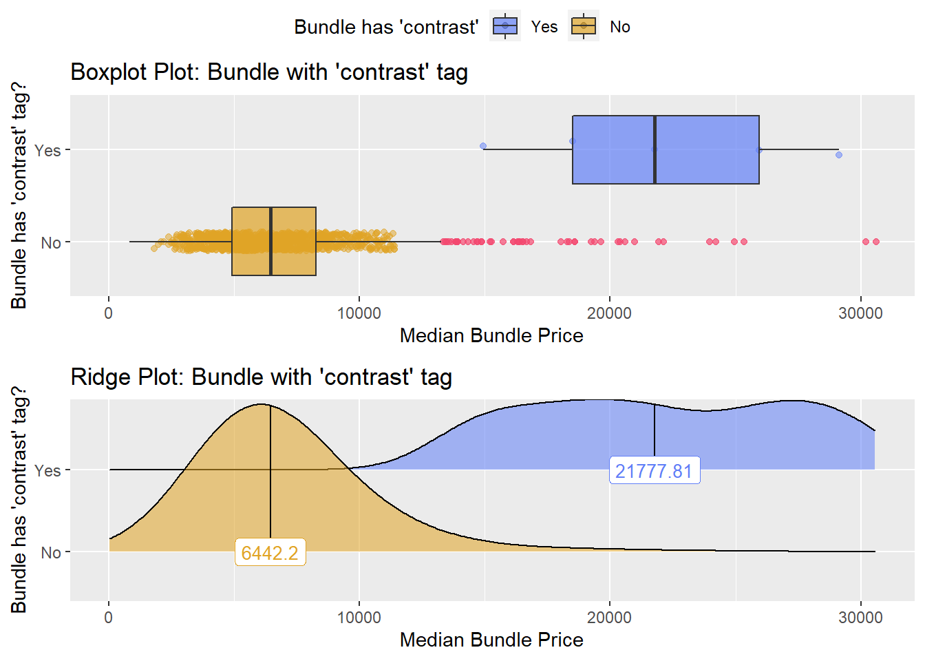Click the blue 'Yes' boxplot box

(x=666, y=149)
